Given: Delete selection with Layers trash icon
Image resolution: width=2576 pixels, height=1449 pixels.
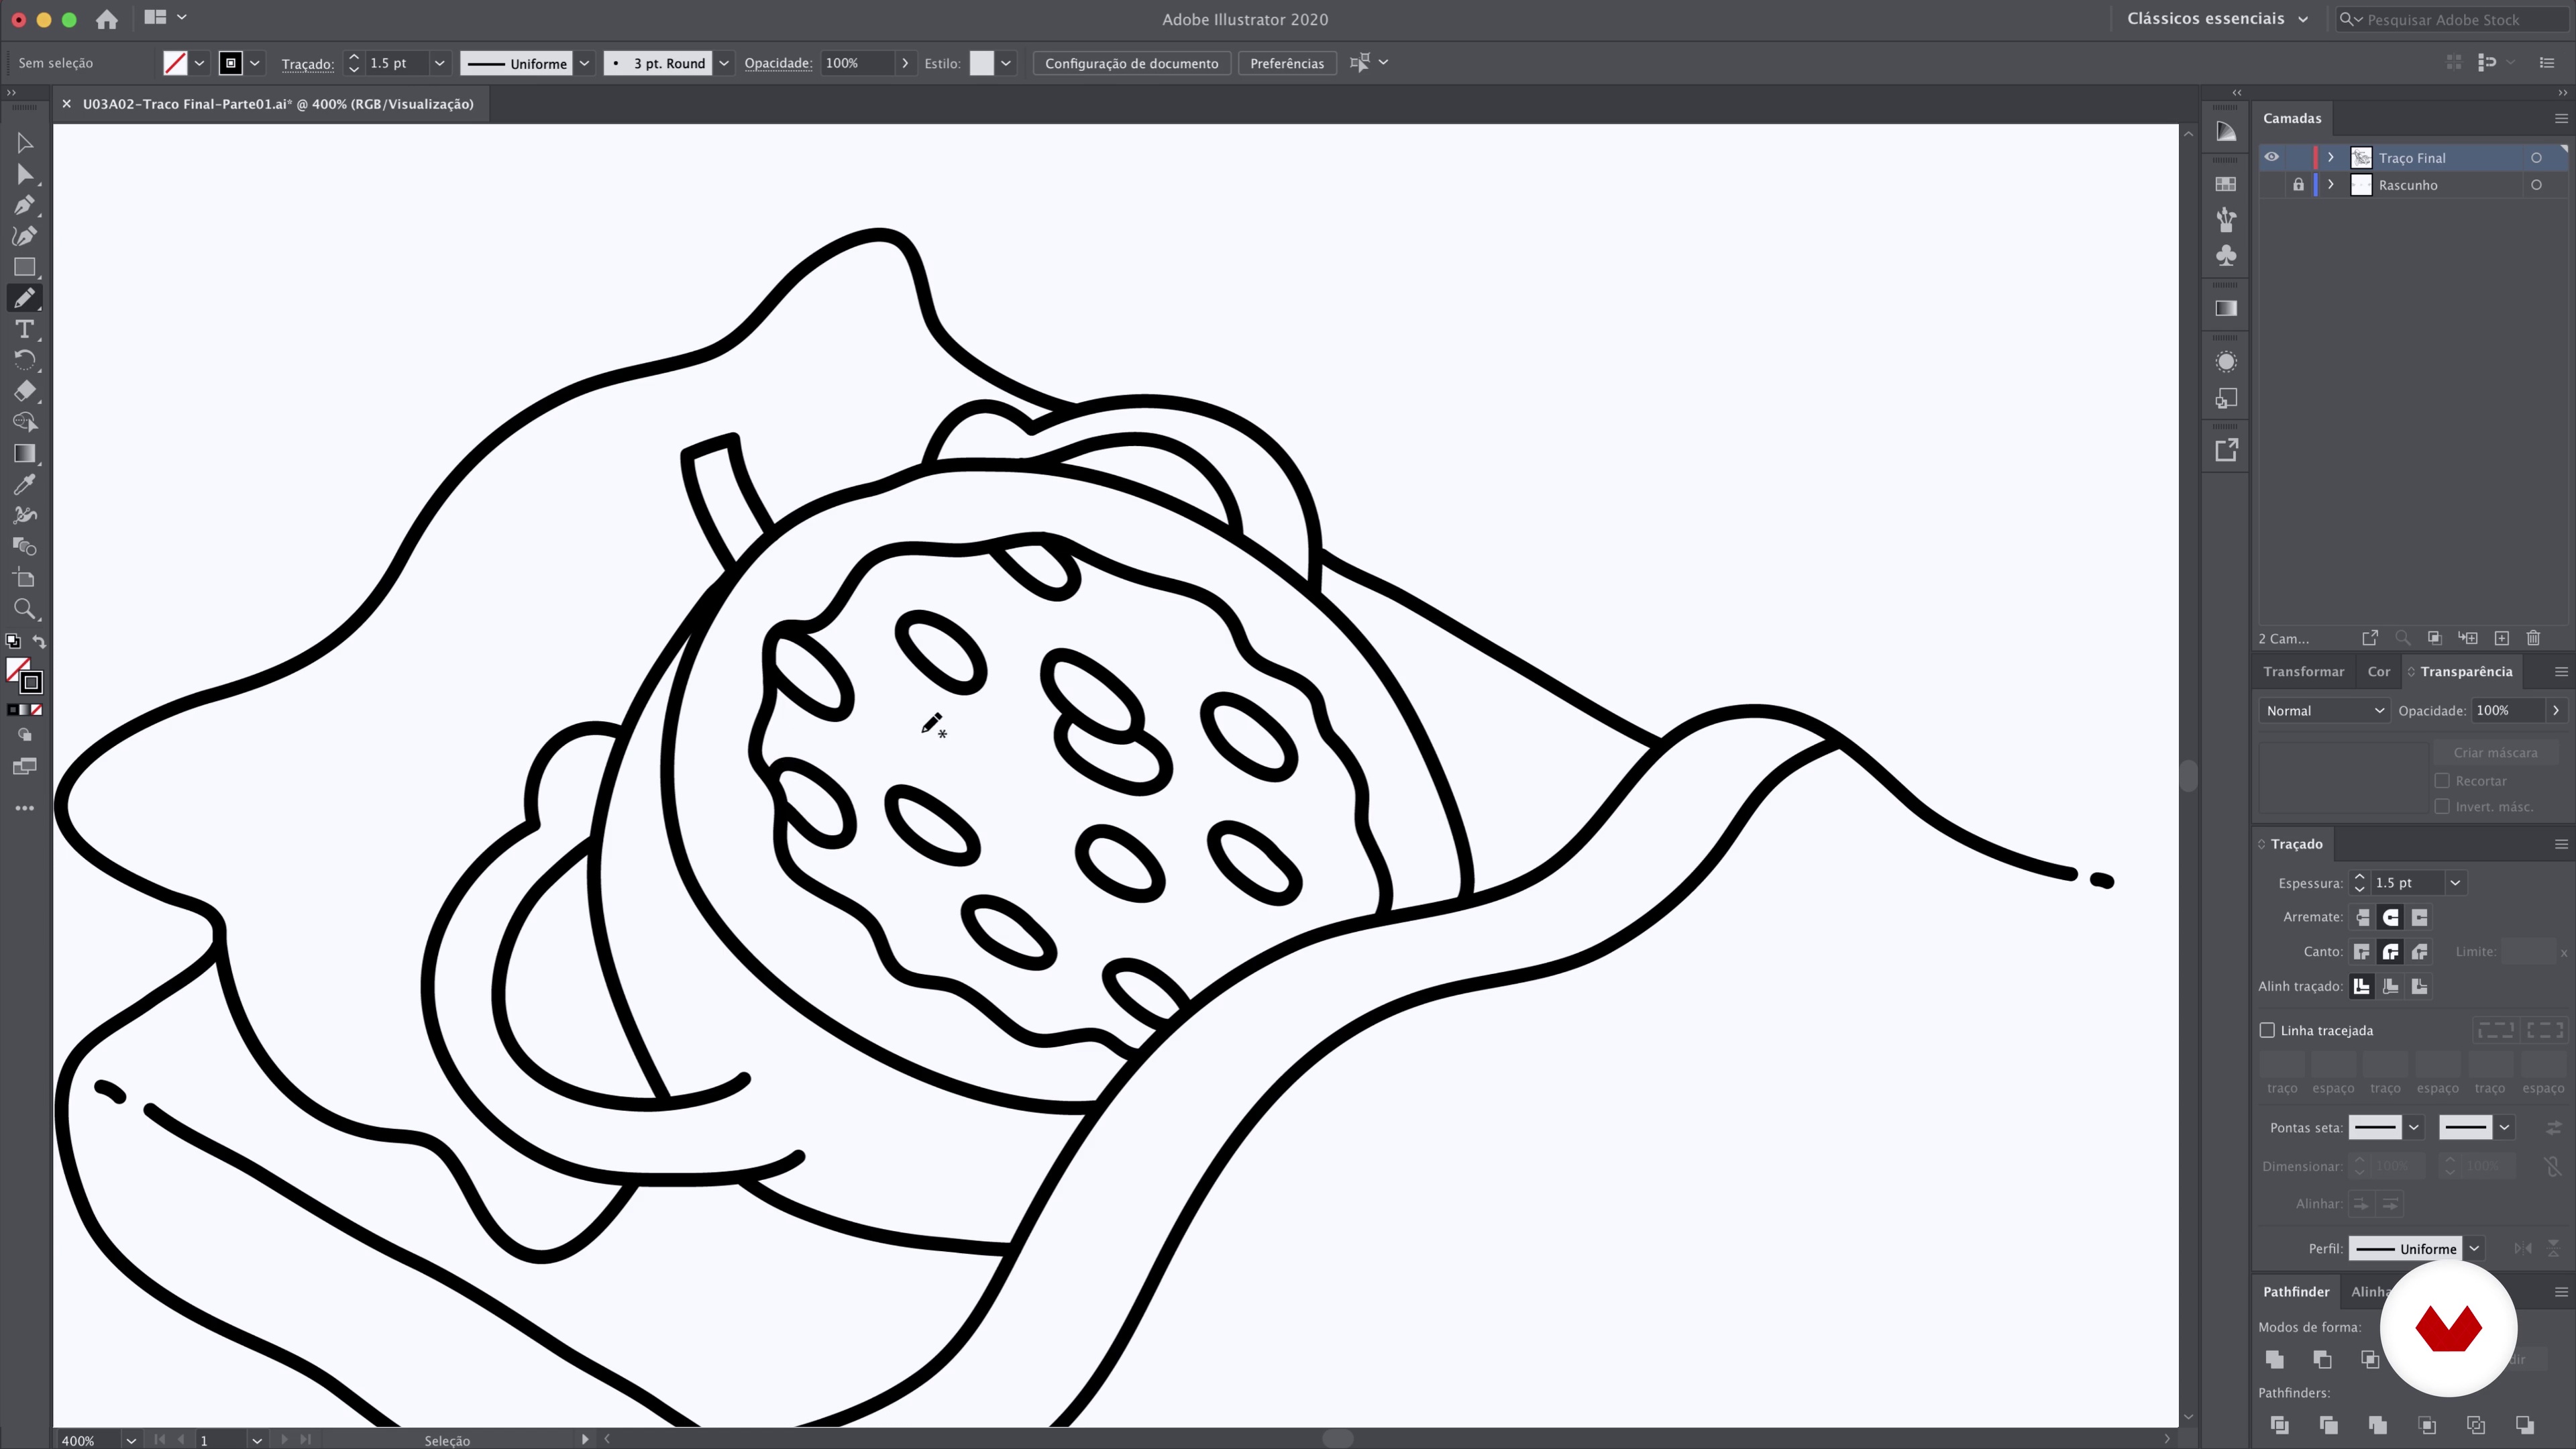Looking at the screenshot, I should 2533,638.
